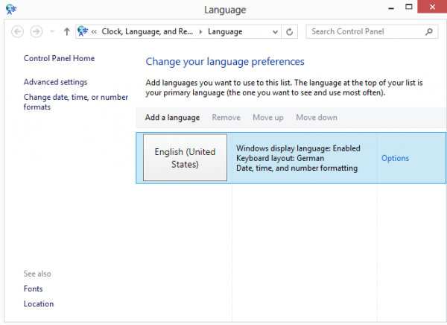Click Keyboard layout: German text
Viewport: 447px width, 325px height.
(x=280, y=158)
